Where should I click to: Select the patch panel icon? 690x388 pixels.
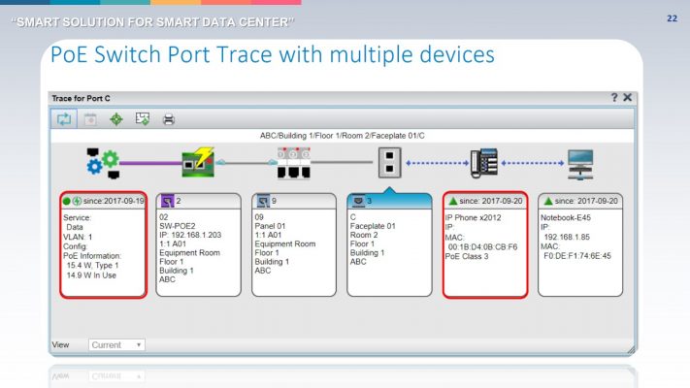tap(293, 163)
